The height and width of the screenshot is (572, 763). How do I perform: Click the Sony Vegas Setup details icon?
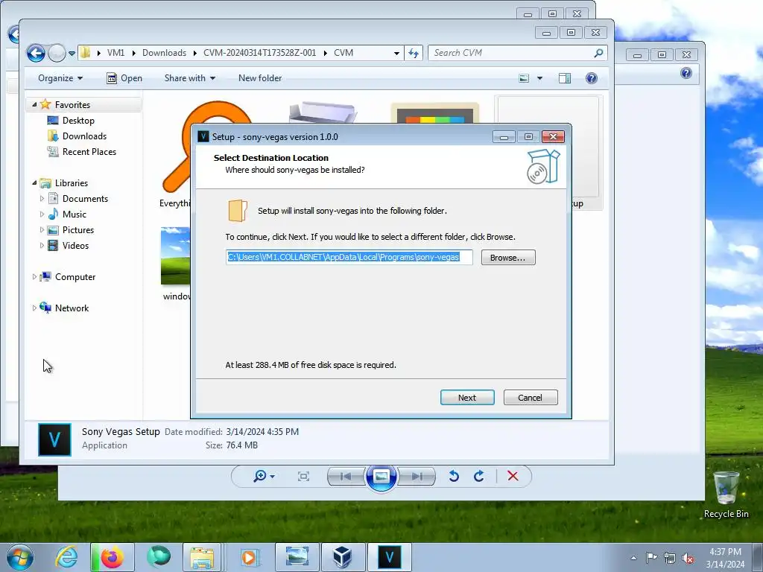54,439
